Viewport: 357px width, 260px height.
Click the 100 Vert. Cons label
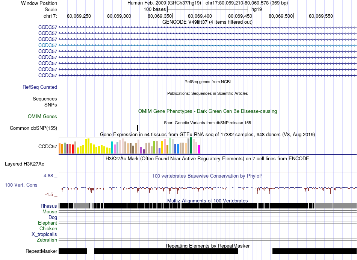click(21, 185)
